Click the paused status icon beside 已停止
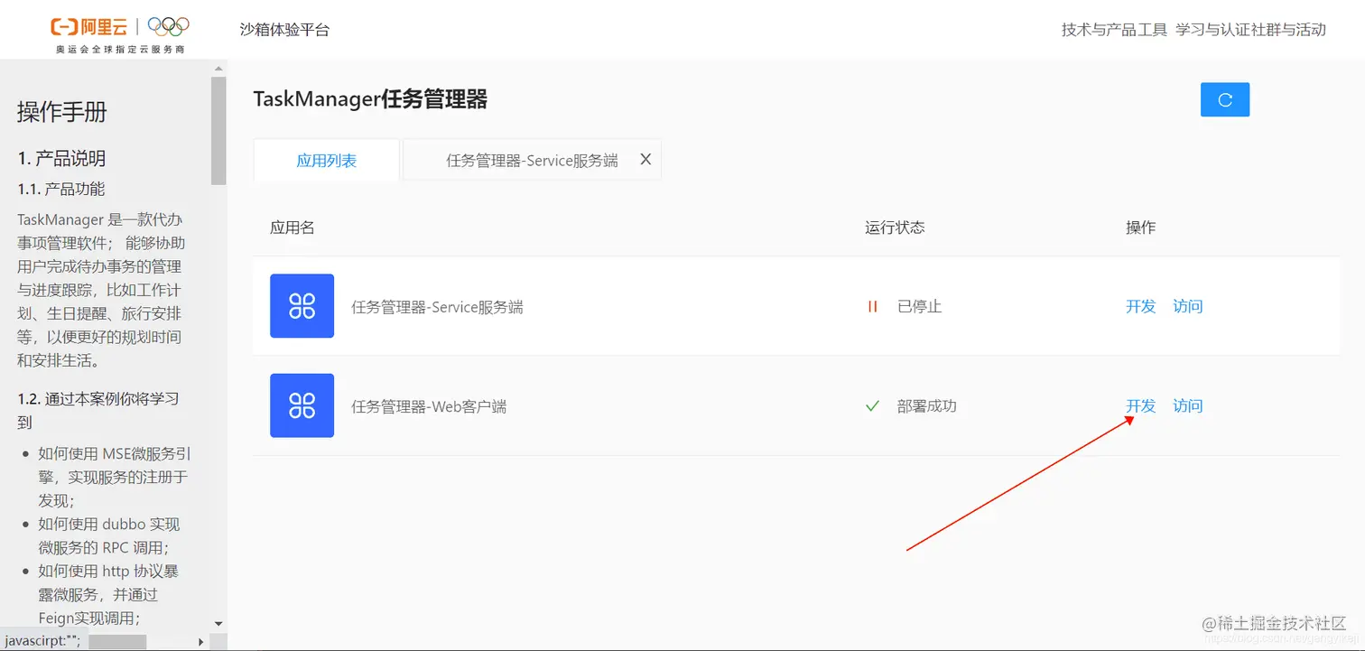The width and height of the screenshot is (1365, 651). (872, 306)
